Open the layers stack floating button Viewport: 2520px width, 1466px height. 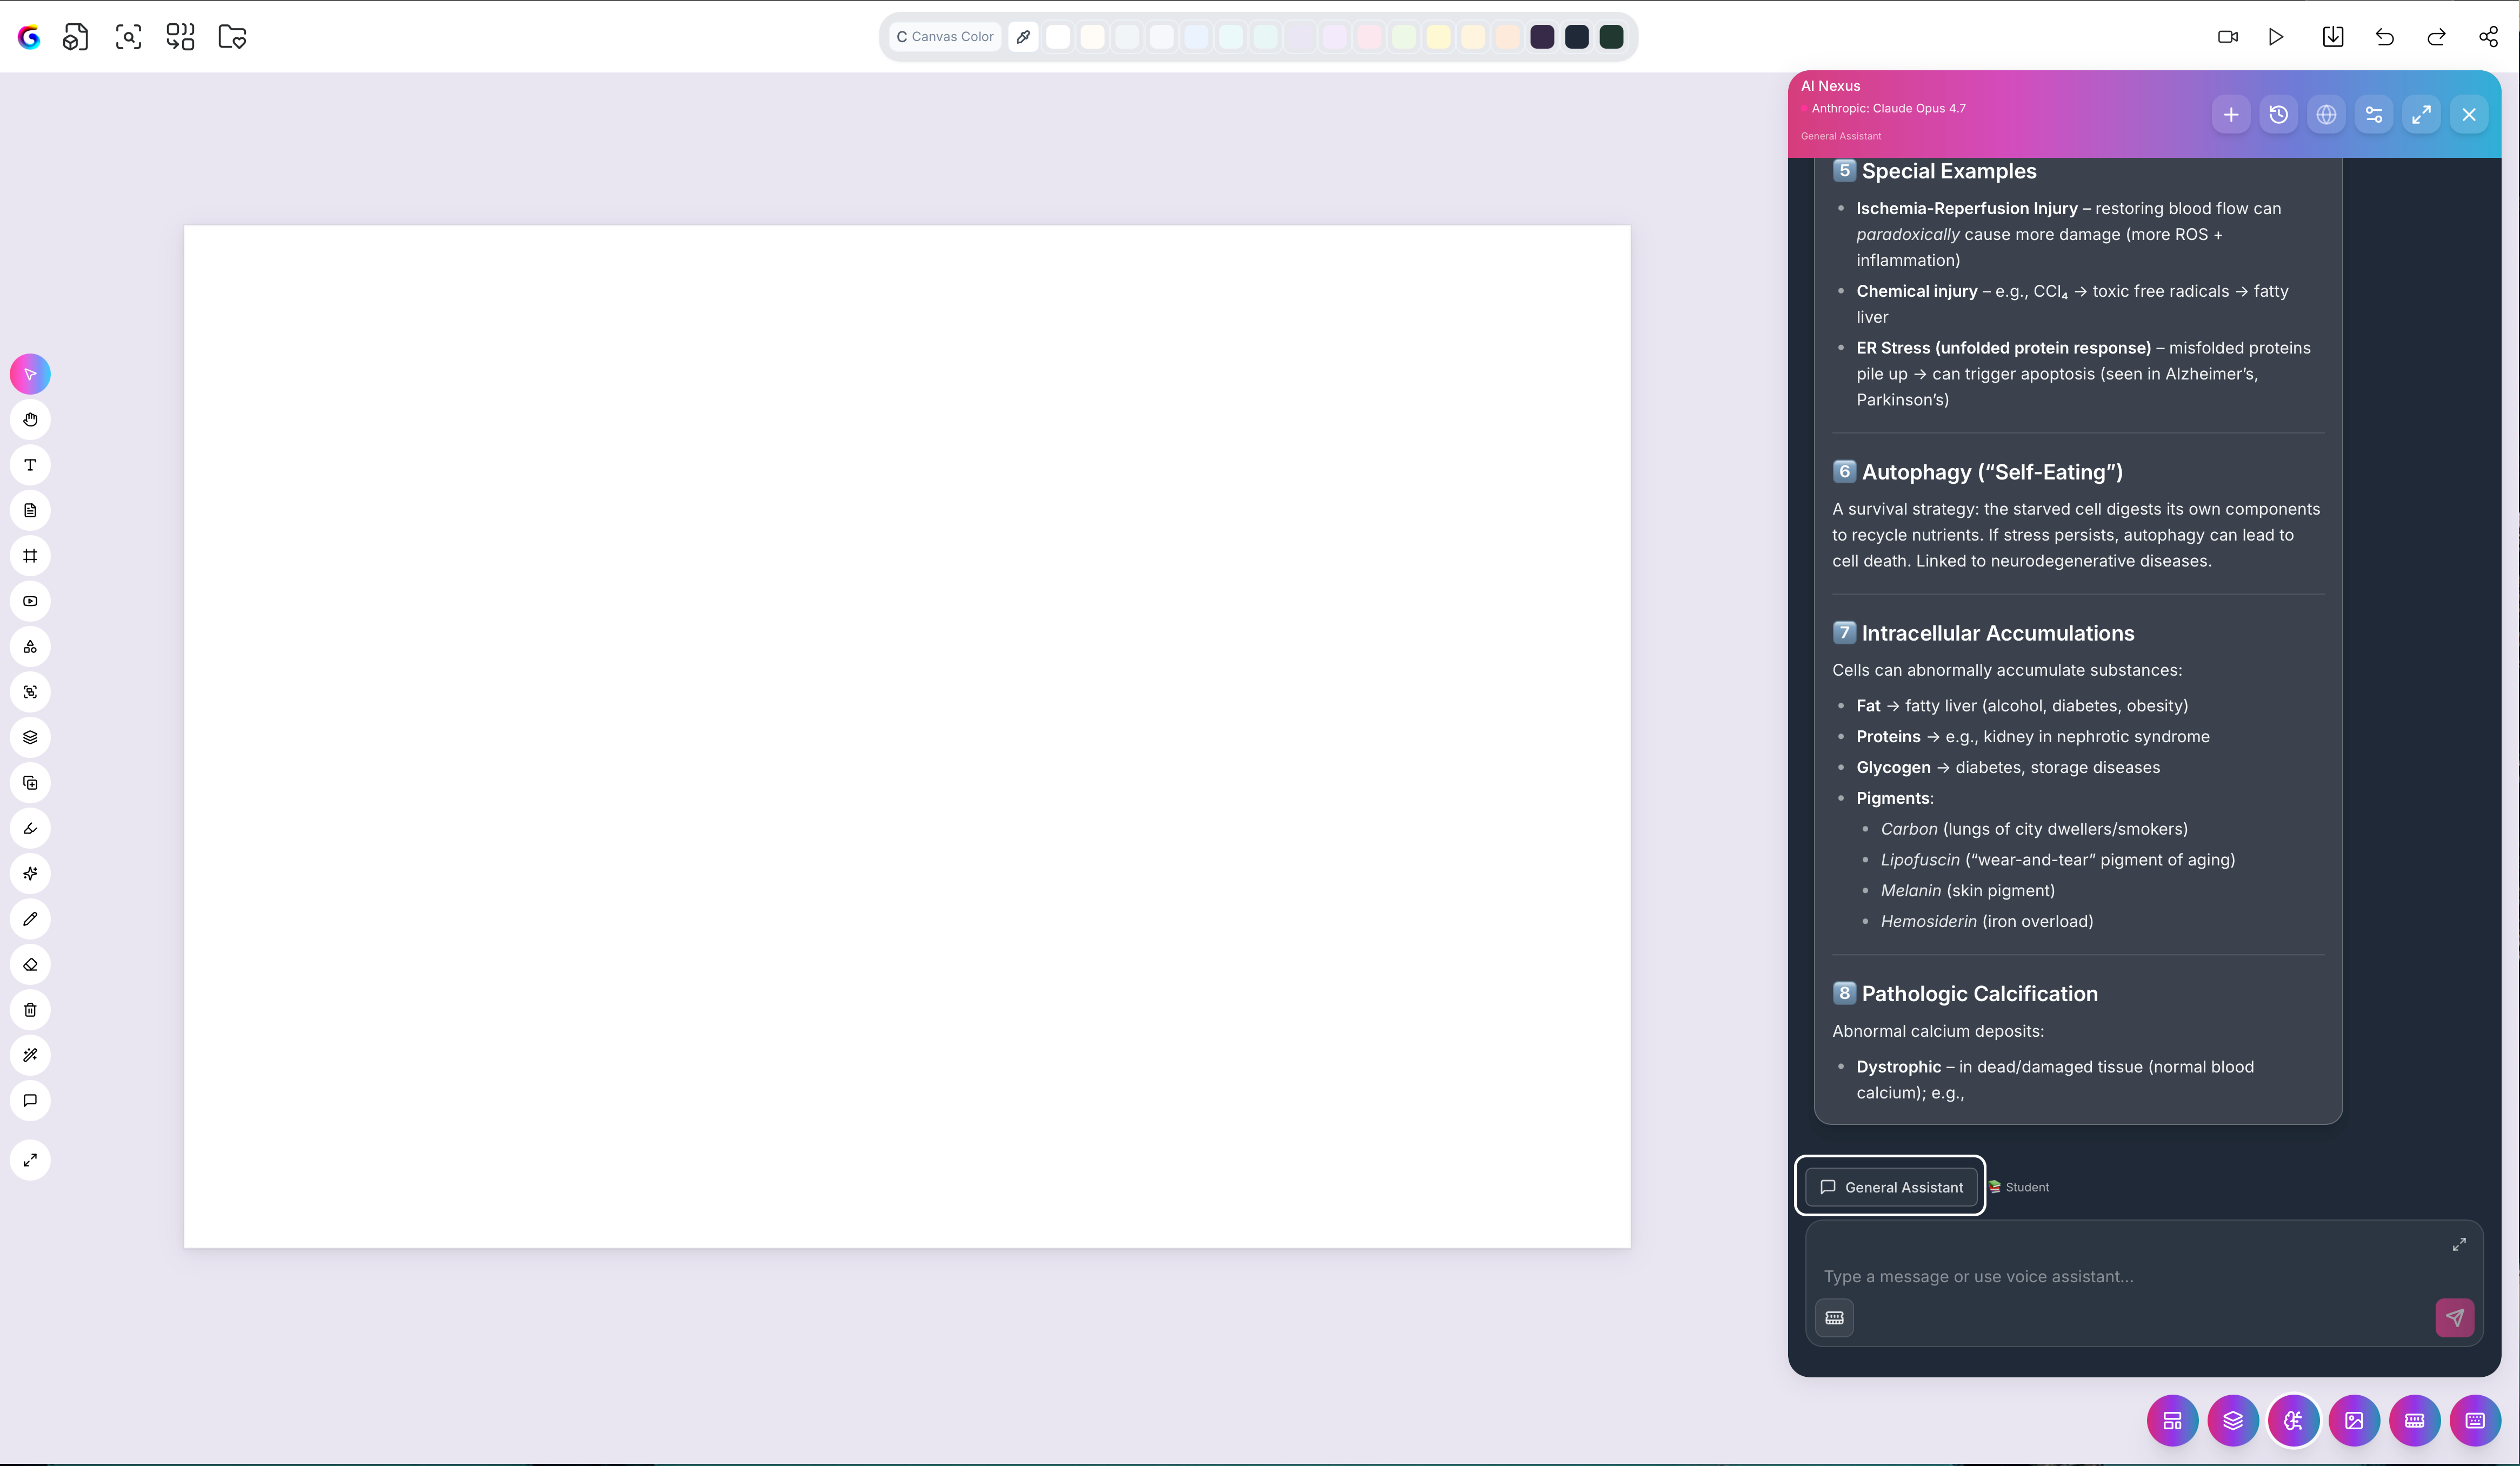point(2233,1421)
